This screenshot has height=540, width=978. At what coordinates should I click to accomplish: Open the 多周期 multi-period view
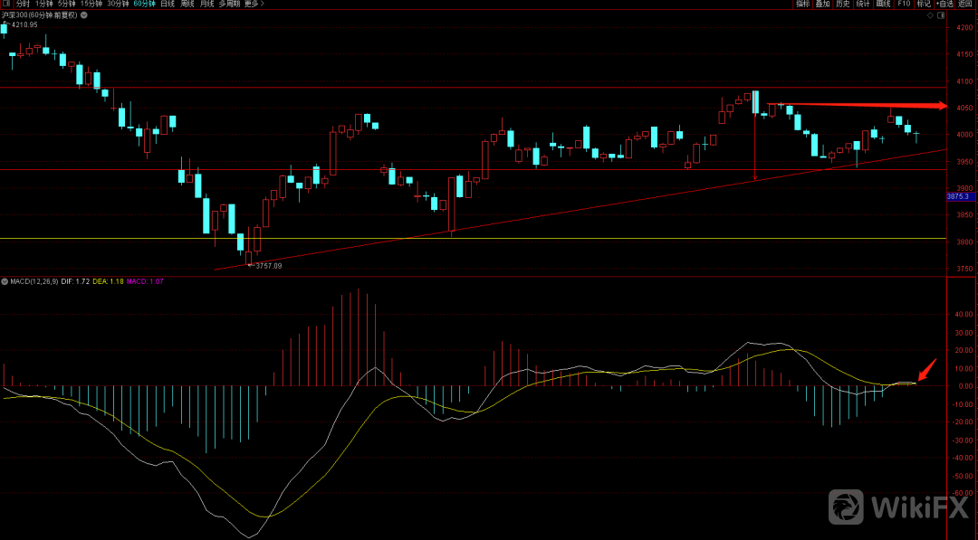click(229, 5)
